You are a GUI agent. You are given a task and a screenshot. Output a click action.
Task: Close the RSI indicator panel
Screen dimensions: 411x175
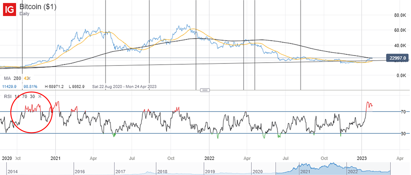pyautogui.click(x=40, y=96)
